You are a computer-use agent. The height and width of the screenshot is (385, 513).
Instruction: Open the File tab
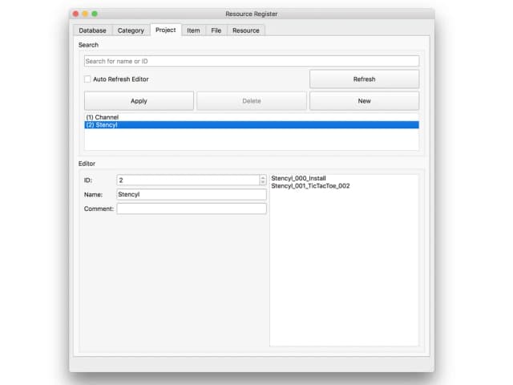pyautogui.click(x=216, y=30)
